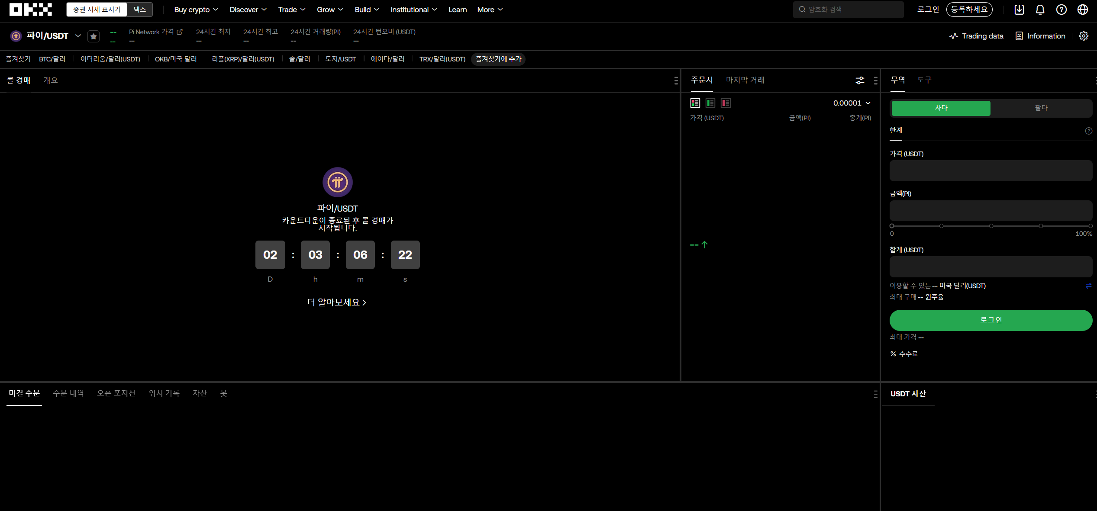This screenshot has width=1097, height=511.
Task: Expand the Institutional menu
Action: coord(414,10)
